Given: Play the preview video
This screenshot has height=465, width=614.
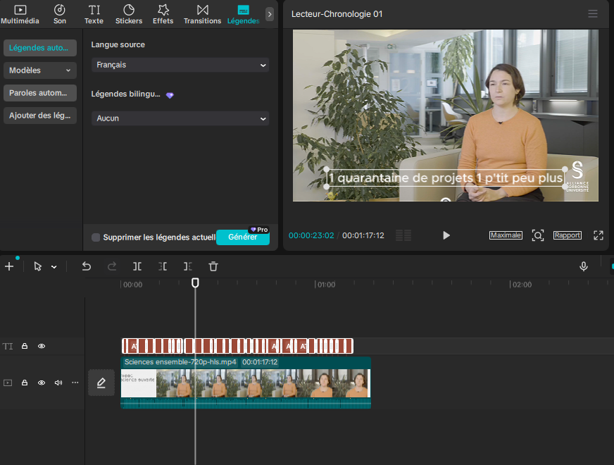Looking at the screenshot, I should point(446,235).
